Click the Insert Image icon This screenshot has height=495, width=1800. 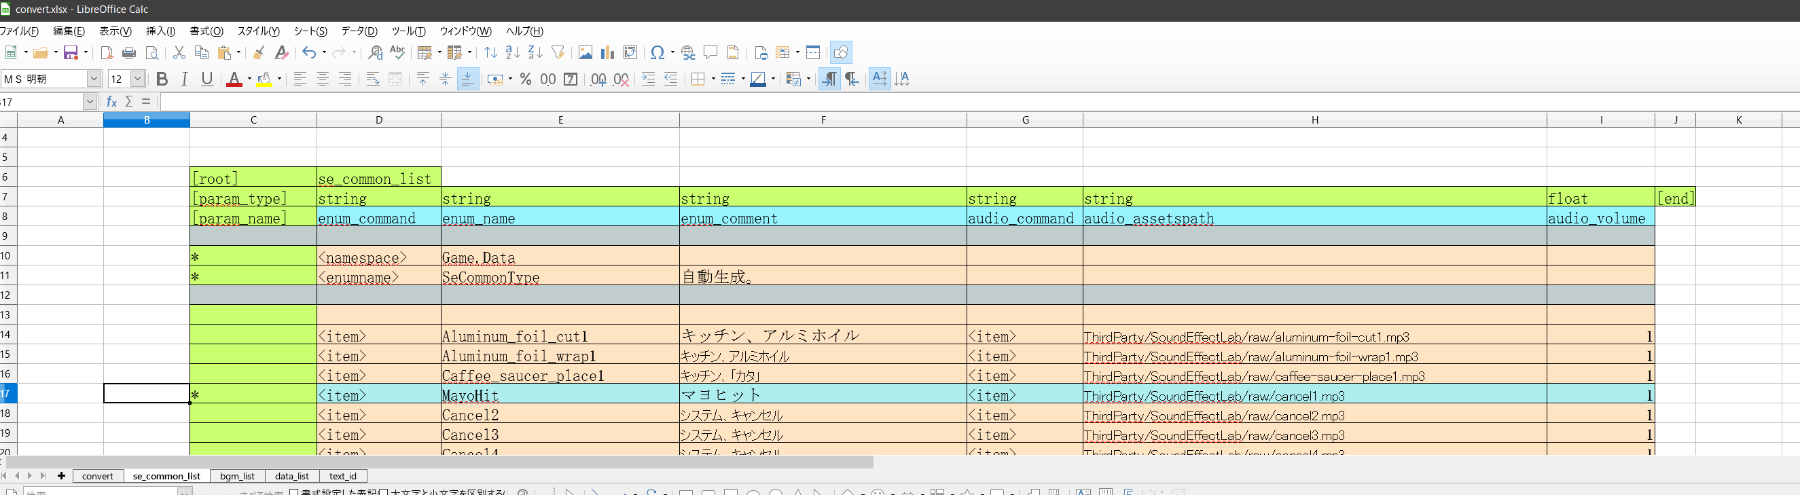(x=585, y=52)
